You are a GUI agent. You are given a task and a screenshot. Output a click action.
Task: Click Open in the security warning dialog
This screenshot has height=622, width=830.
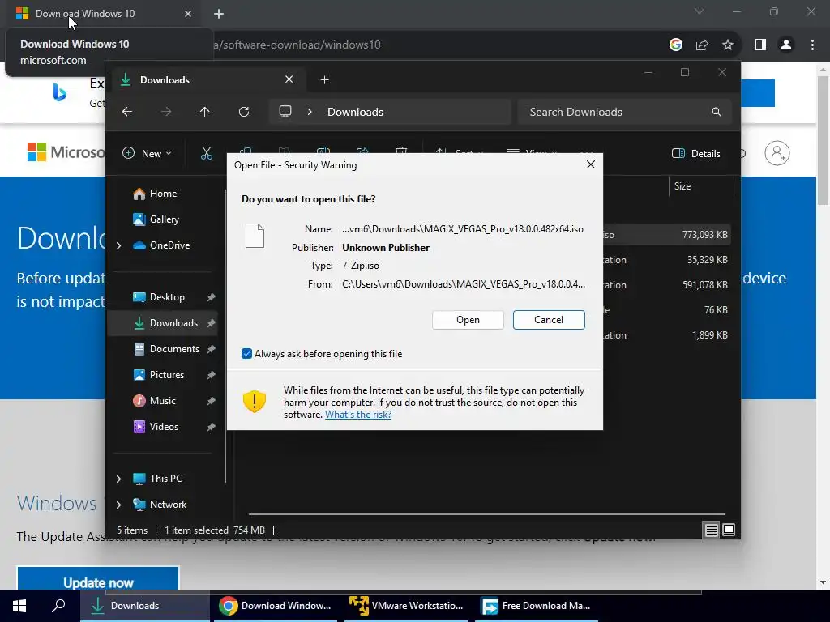[x=468, y=319]
